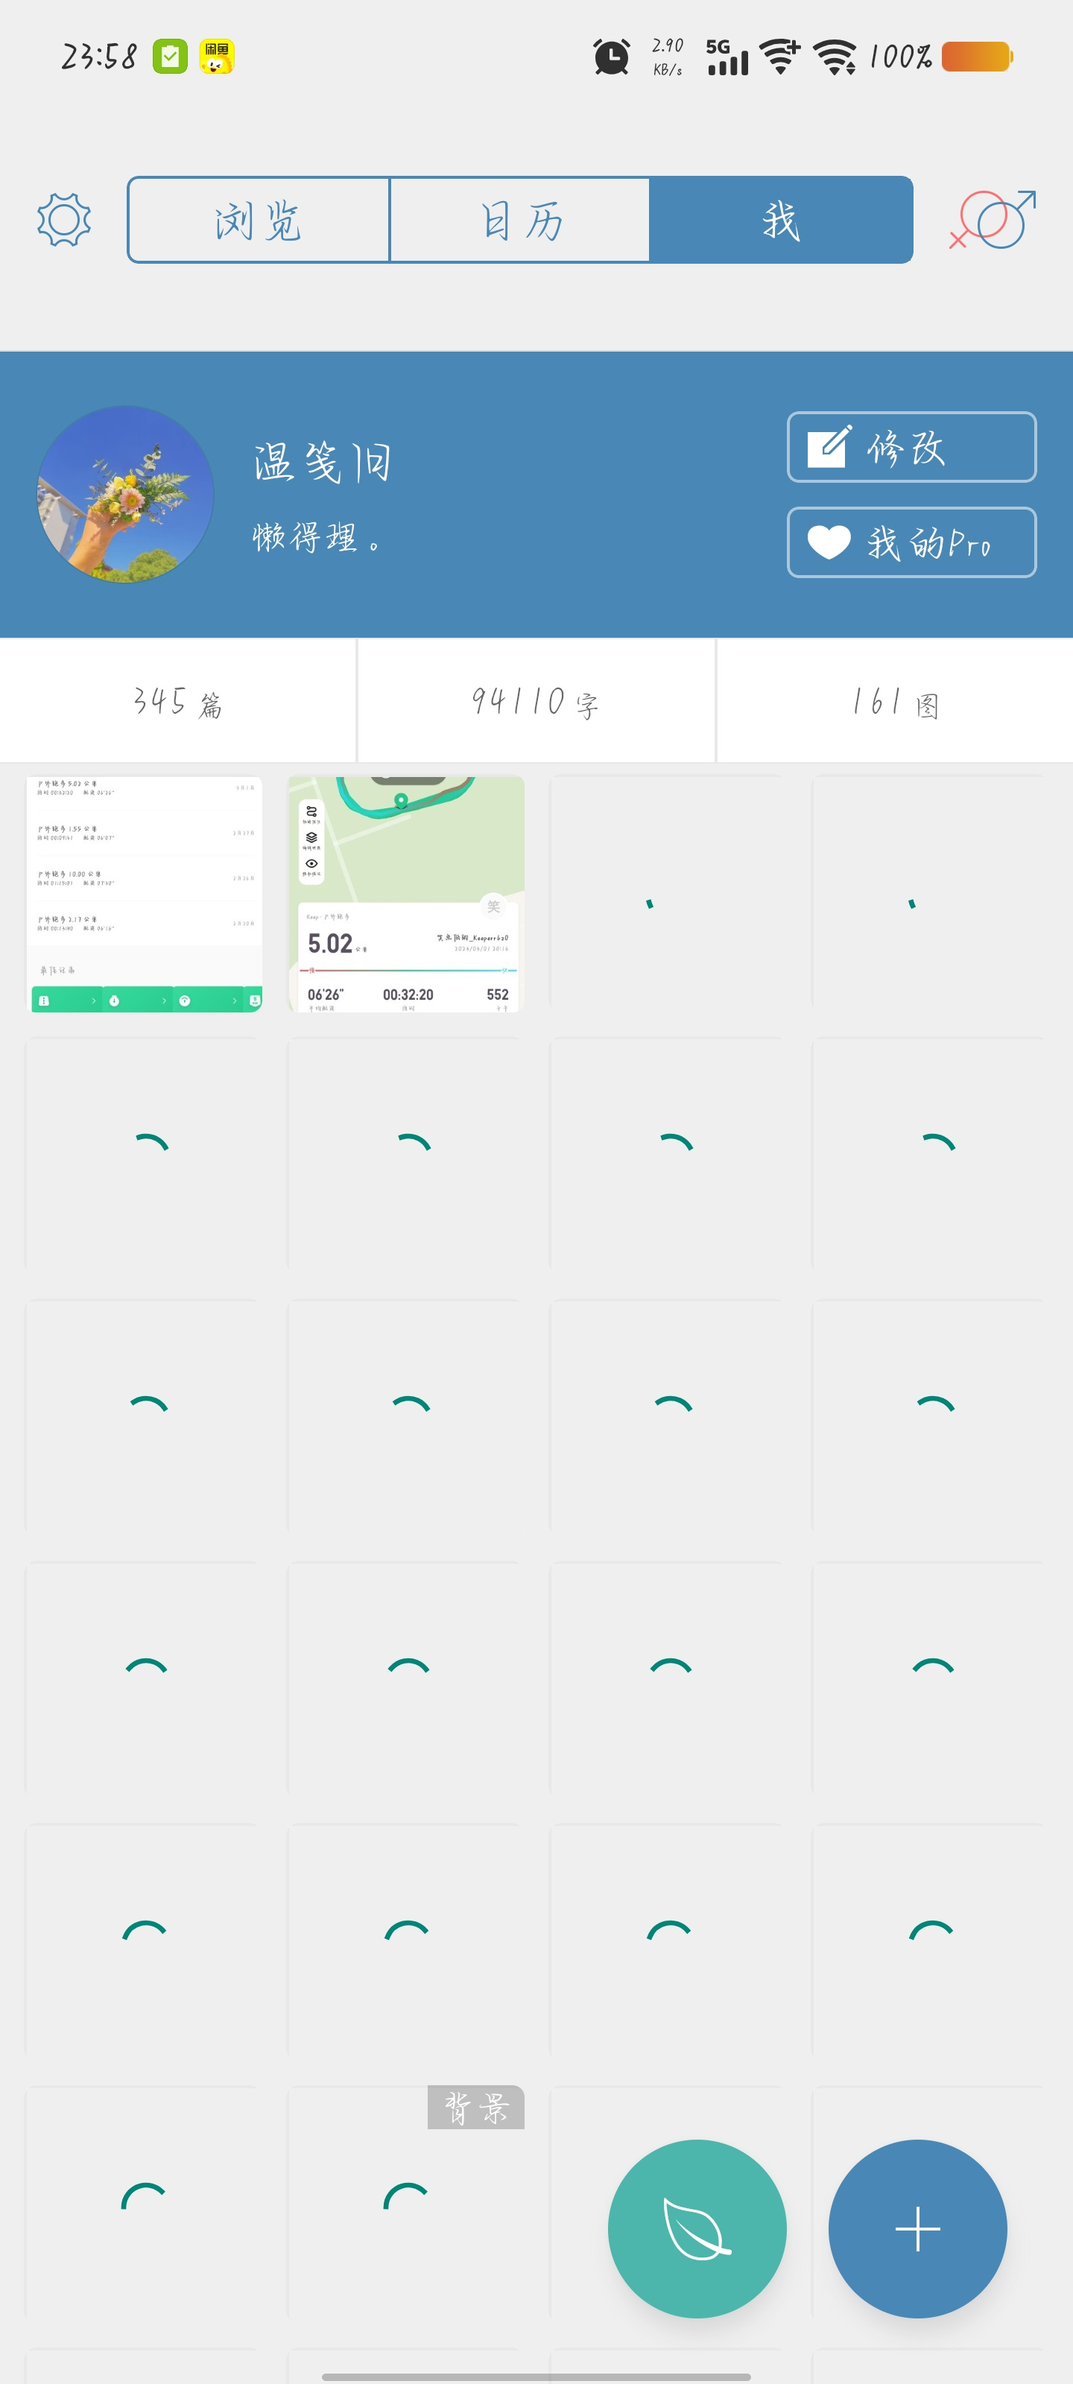Tap the green leaf floating button

(x=697, y=2228)
